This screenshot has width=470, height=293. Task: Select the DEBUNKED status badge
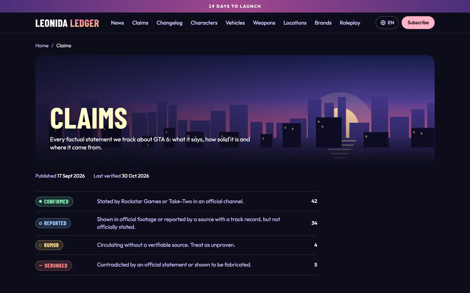click(54, 266)
